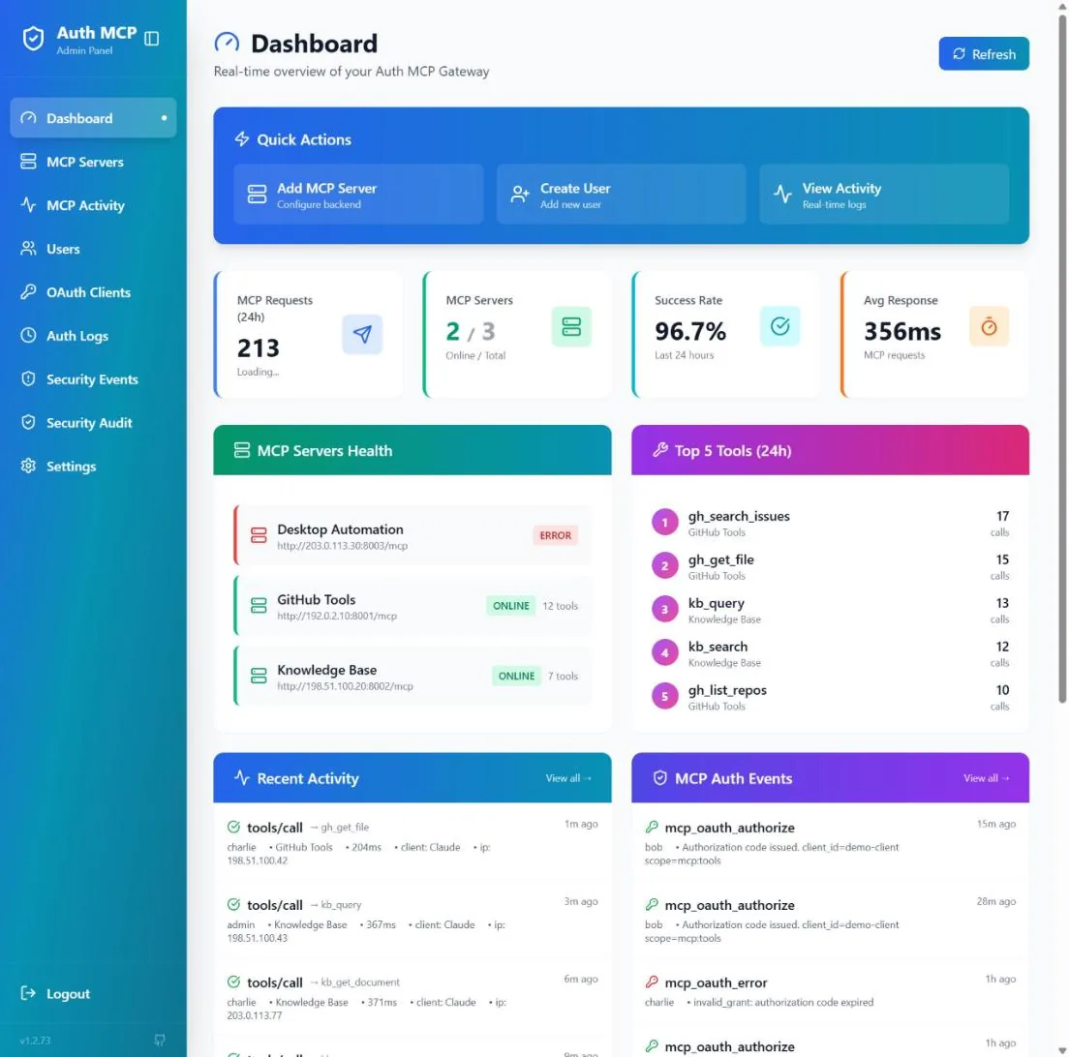1069x1057 pixels.
Task: Click the dashboard gauge icon beside the title
Action: [227, 43]
